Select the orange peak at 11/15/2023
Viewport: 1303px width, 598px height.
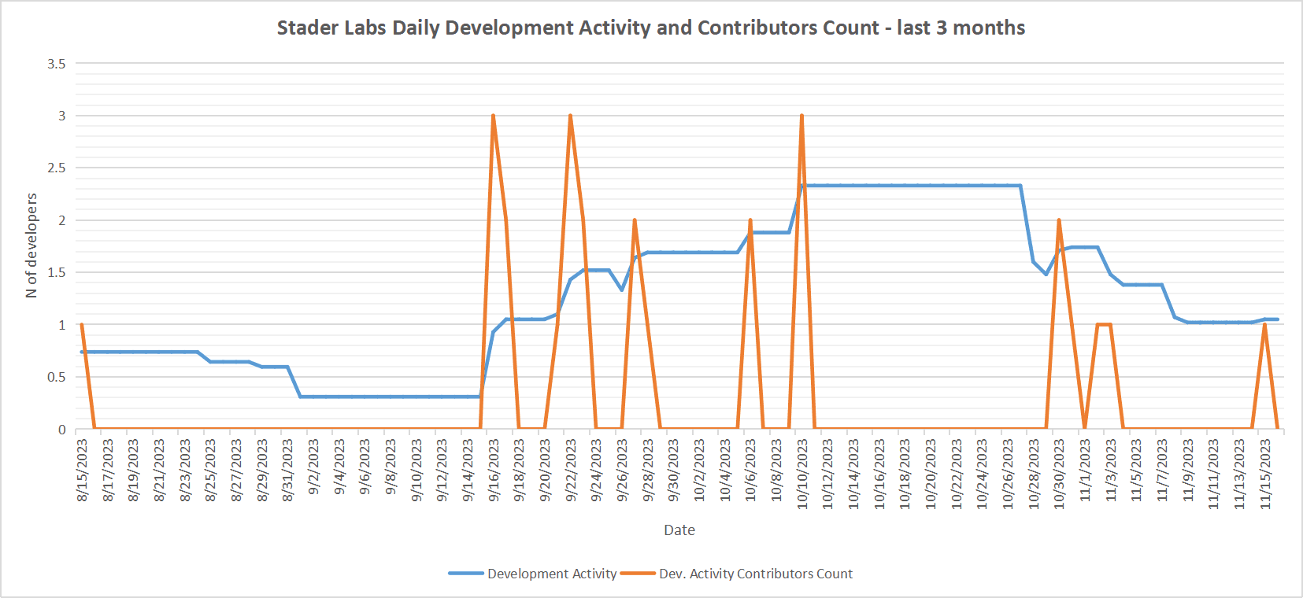click(1264, 325)
